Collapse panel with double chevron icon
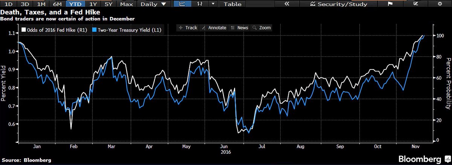 [287, 5]
